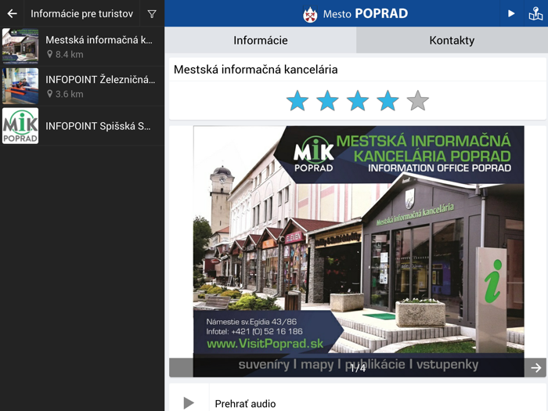This screenshot has width=548, height=411.
Task: Switch to the Kontakty tab
Action: point(452,40)
